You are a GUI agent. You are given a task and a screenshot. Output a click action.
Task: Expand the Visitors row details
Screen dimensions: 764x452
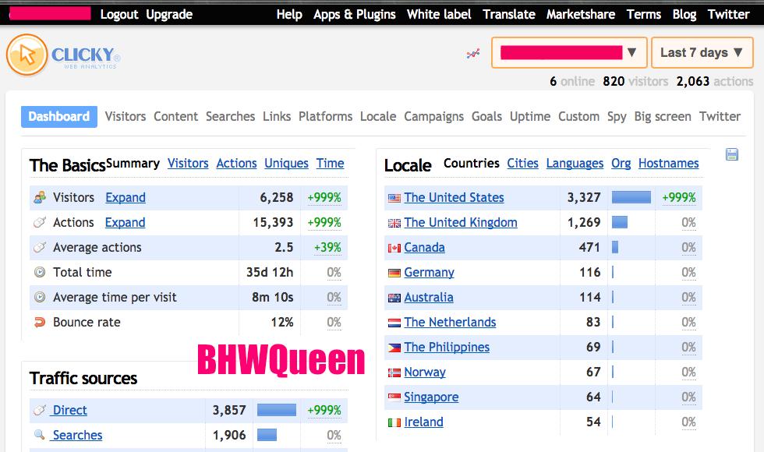pos(126,198)
